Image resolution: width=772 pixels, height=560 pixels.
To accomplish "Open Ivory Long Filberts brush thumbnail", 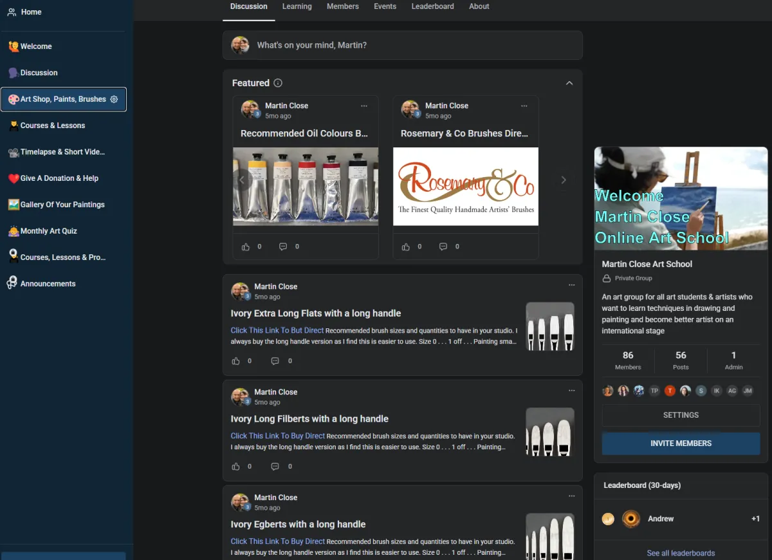I will click(550, 432).
